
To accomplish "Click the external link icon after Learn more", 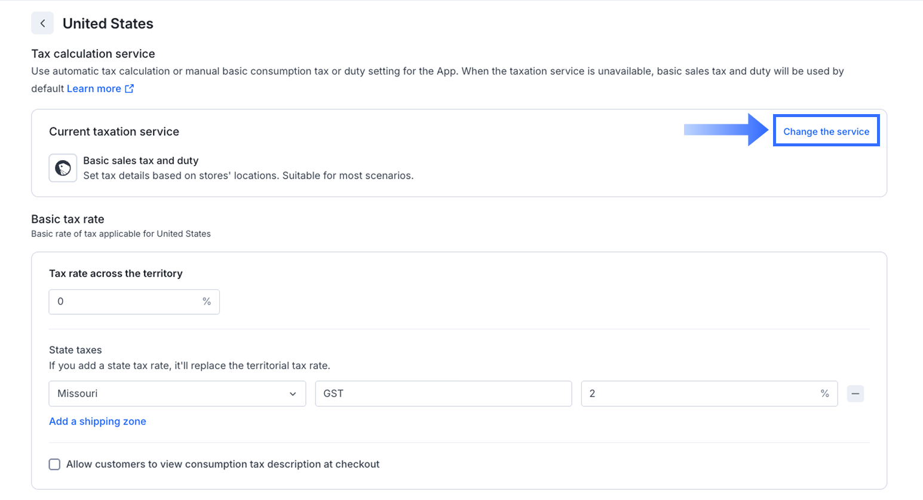I will pyautogui.click(x=129, y=88).
